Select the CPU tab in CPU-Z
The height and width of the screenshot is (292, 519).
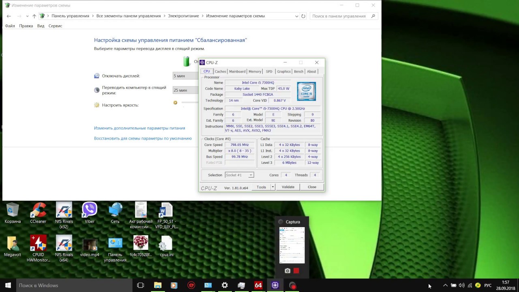point(206,71)
